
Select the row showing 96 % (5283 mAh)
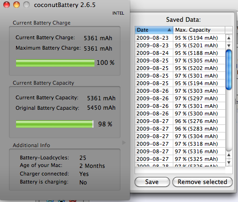point(180,129)
